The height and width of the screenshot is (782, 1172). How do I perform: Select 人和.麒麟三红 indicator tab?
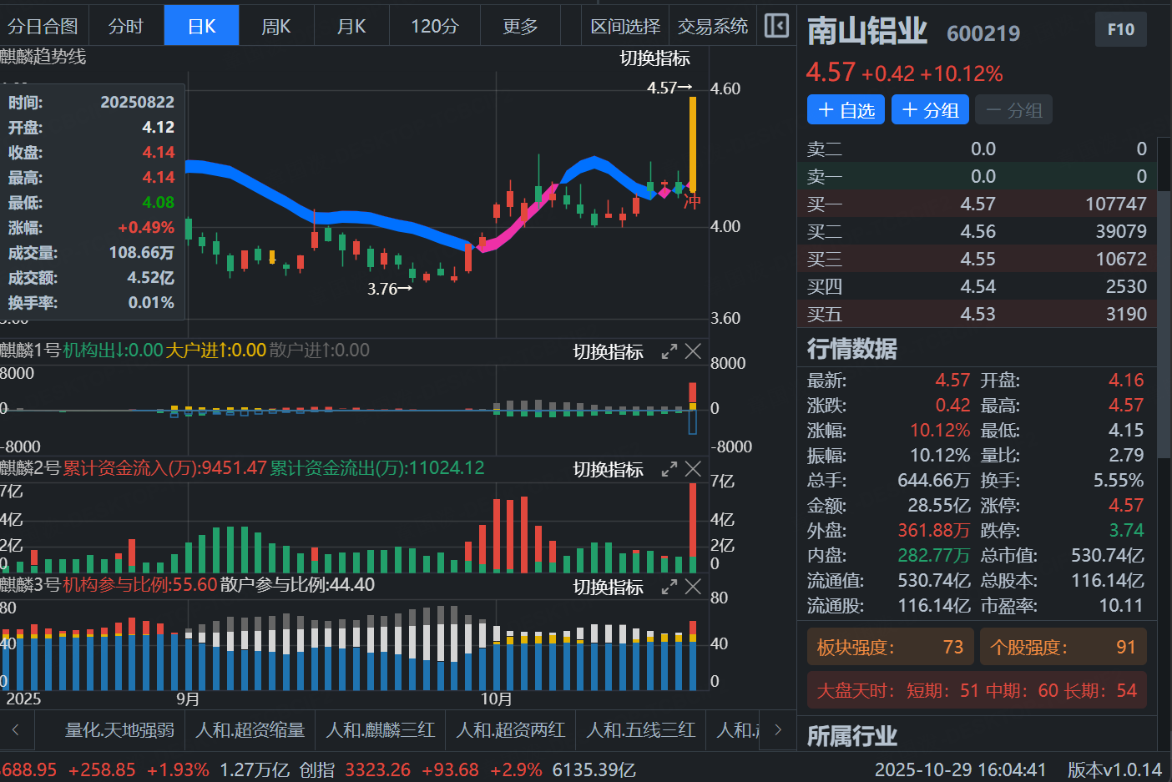[x=381, y=730]
